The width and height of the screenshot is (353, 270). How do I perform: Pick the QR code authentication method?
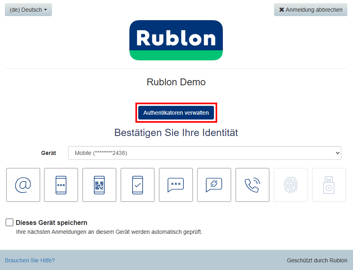point(99,185)
